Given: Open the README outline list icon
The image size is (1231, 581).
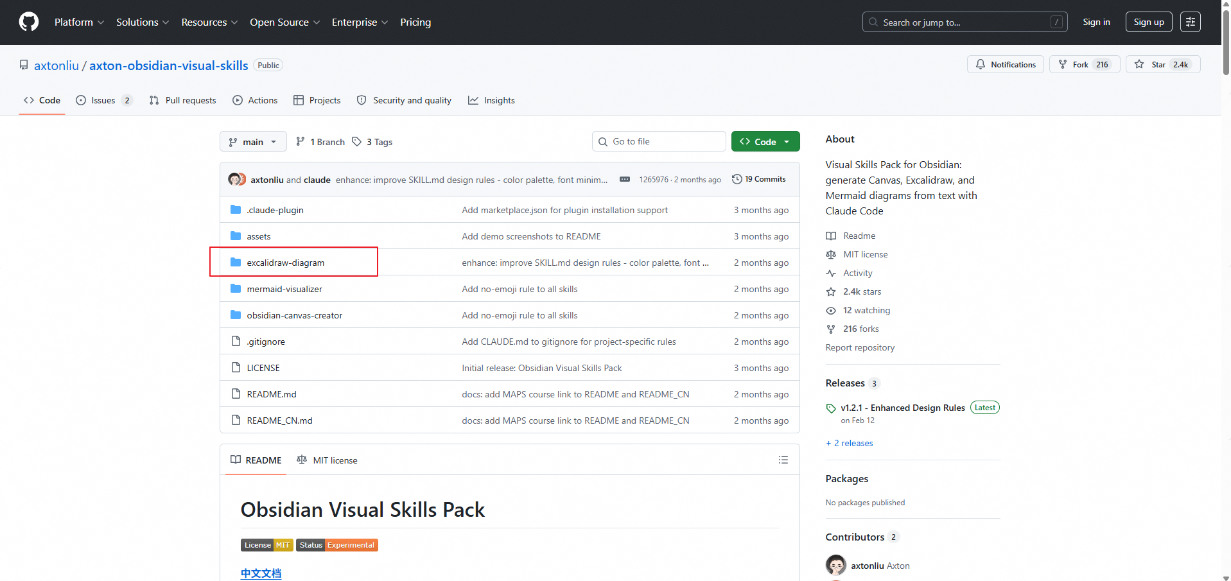Looking at the screenshot, I should (x=783, y=460).
